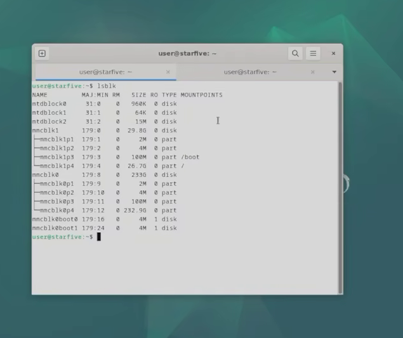This screenshot has height=338, width=403.
Task: Click the 232.9G size value
Action: [x=135, y=211]
